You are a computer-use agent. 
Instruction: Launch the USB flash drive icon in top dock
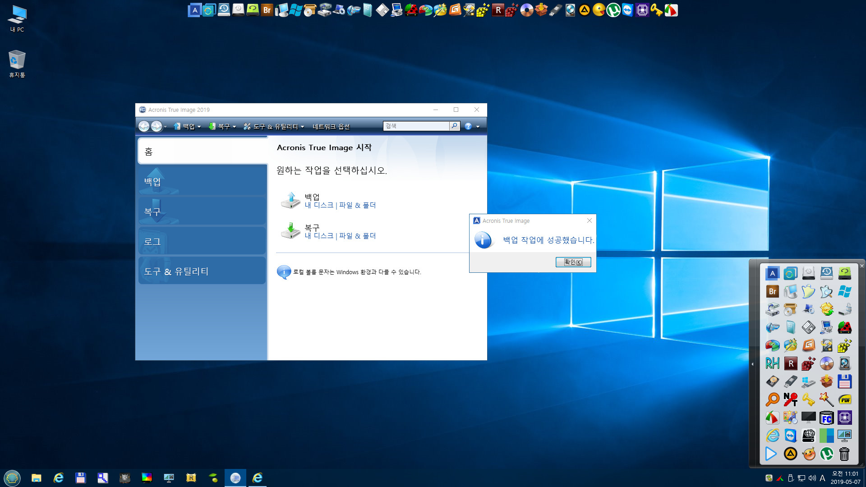556,10
